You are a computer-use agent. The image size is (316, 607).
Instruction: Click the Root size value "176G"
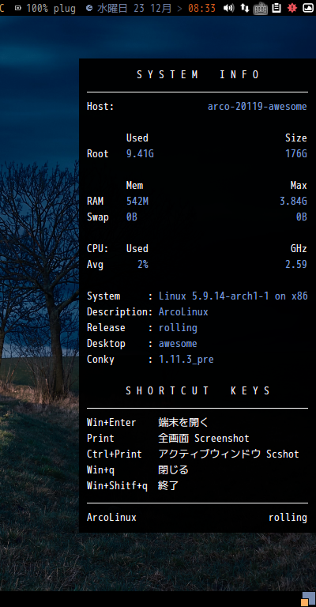click(x=296, y=154)
